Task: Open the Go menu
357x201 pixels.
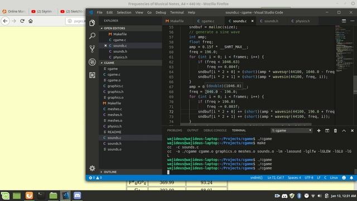Action: pos(149,12)
